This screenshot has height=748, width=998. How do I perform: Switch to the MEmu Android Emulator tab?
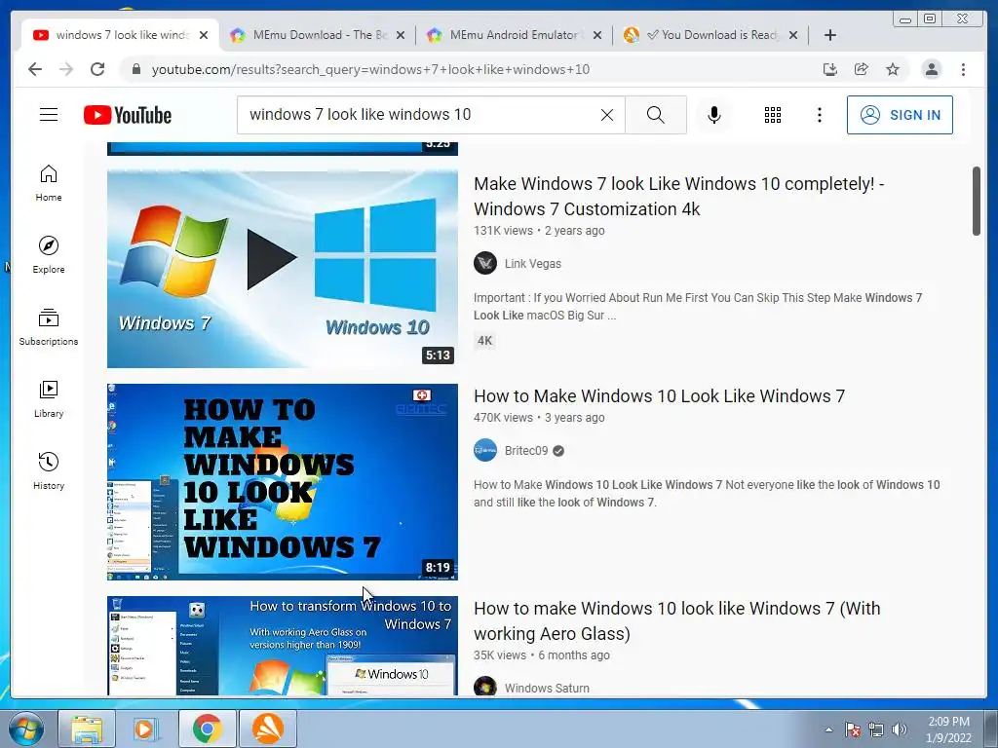[x=513, y=35]
